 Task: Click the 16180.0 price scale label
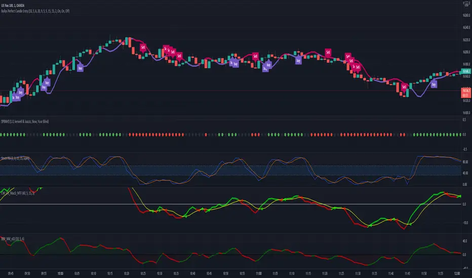[466, 64]
